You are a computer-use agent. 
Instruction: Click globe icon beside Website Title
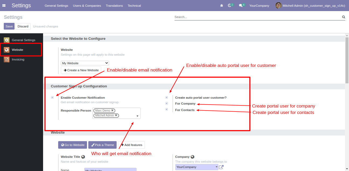tap(83, 157)
